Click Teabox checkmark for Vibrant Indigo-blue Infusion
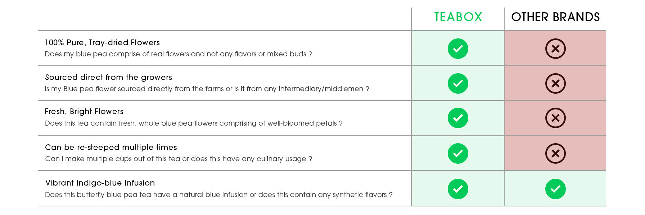 pos(458,189)
